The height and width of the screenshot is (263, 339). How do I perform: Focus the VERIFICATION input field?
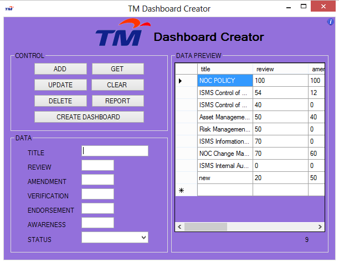97,194
